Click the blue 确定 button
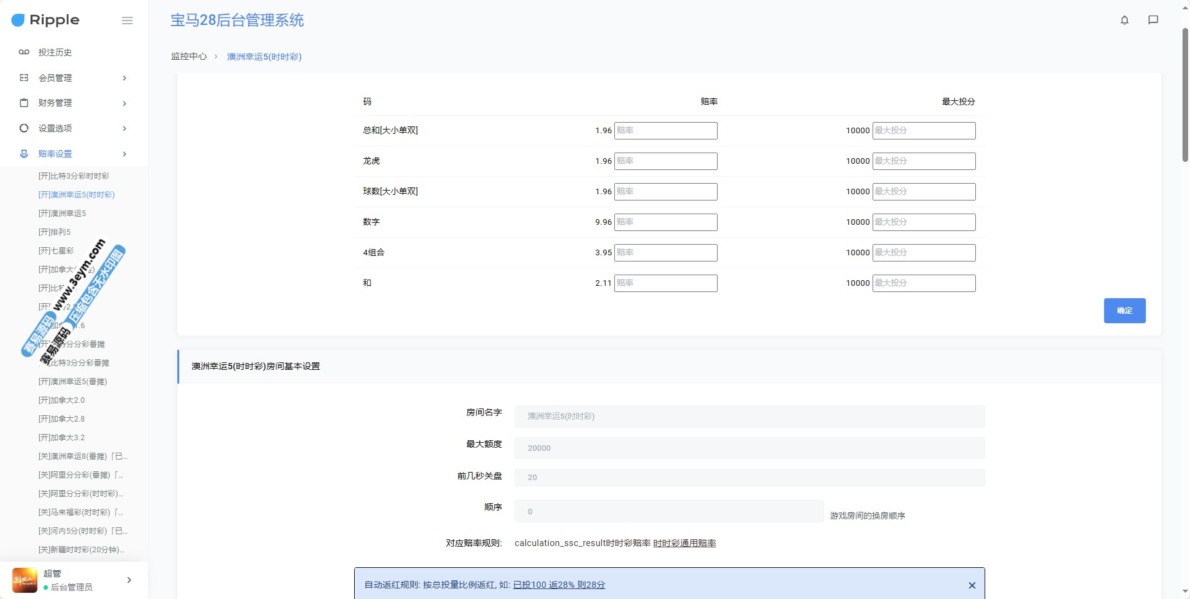 pos(1124,311)
